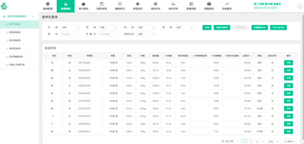Jump to last page 164
The height and width of the screenshot is (144, 304).
(271, 142)
